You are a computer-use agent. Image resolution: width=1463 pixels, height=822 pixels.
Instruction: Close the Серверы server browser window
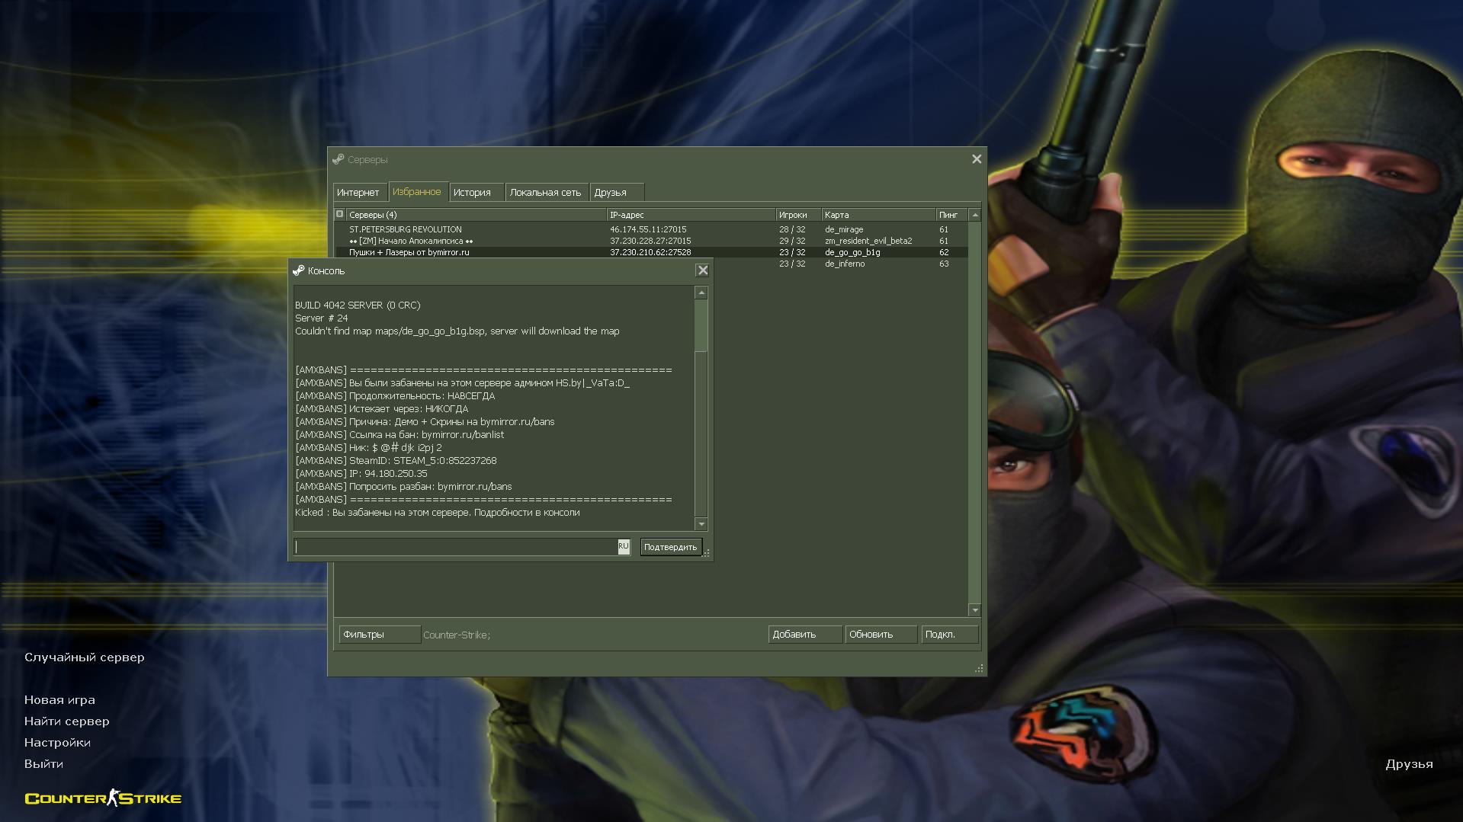click(x=977, y=159)
